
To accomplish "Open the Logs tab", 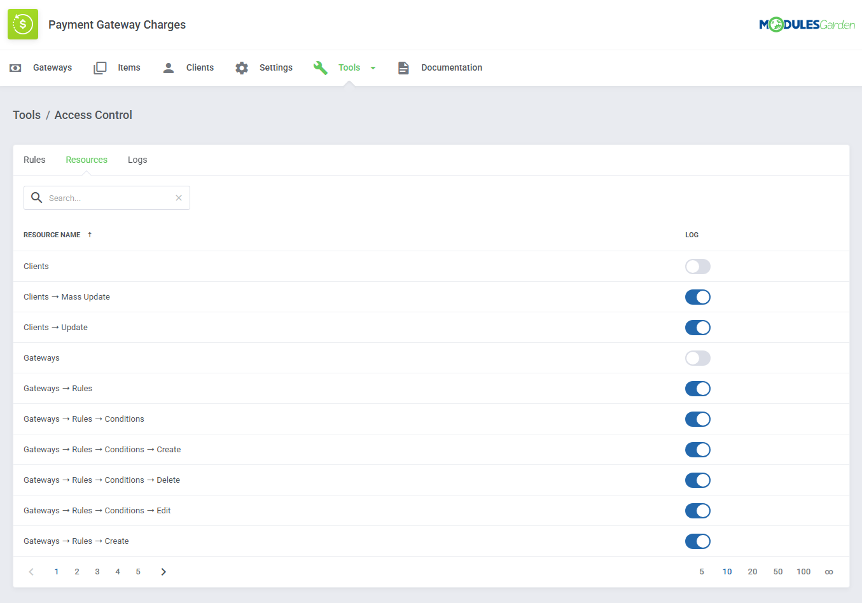I will click(x=137, y=160).
